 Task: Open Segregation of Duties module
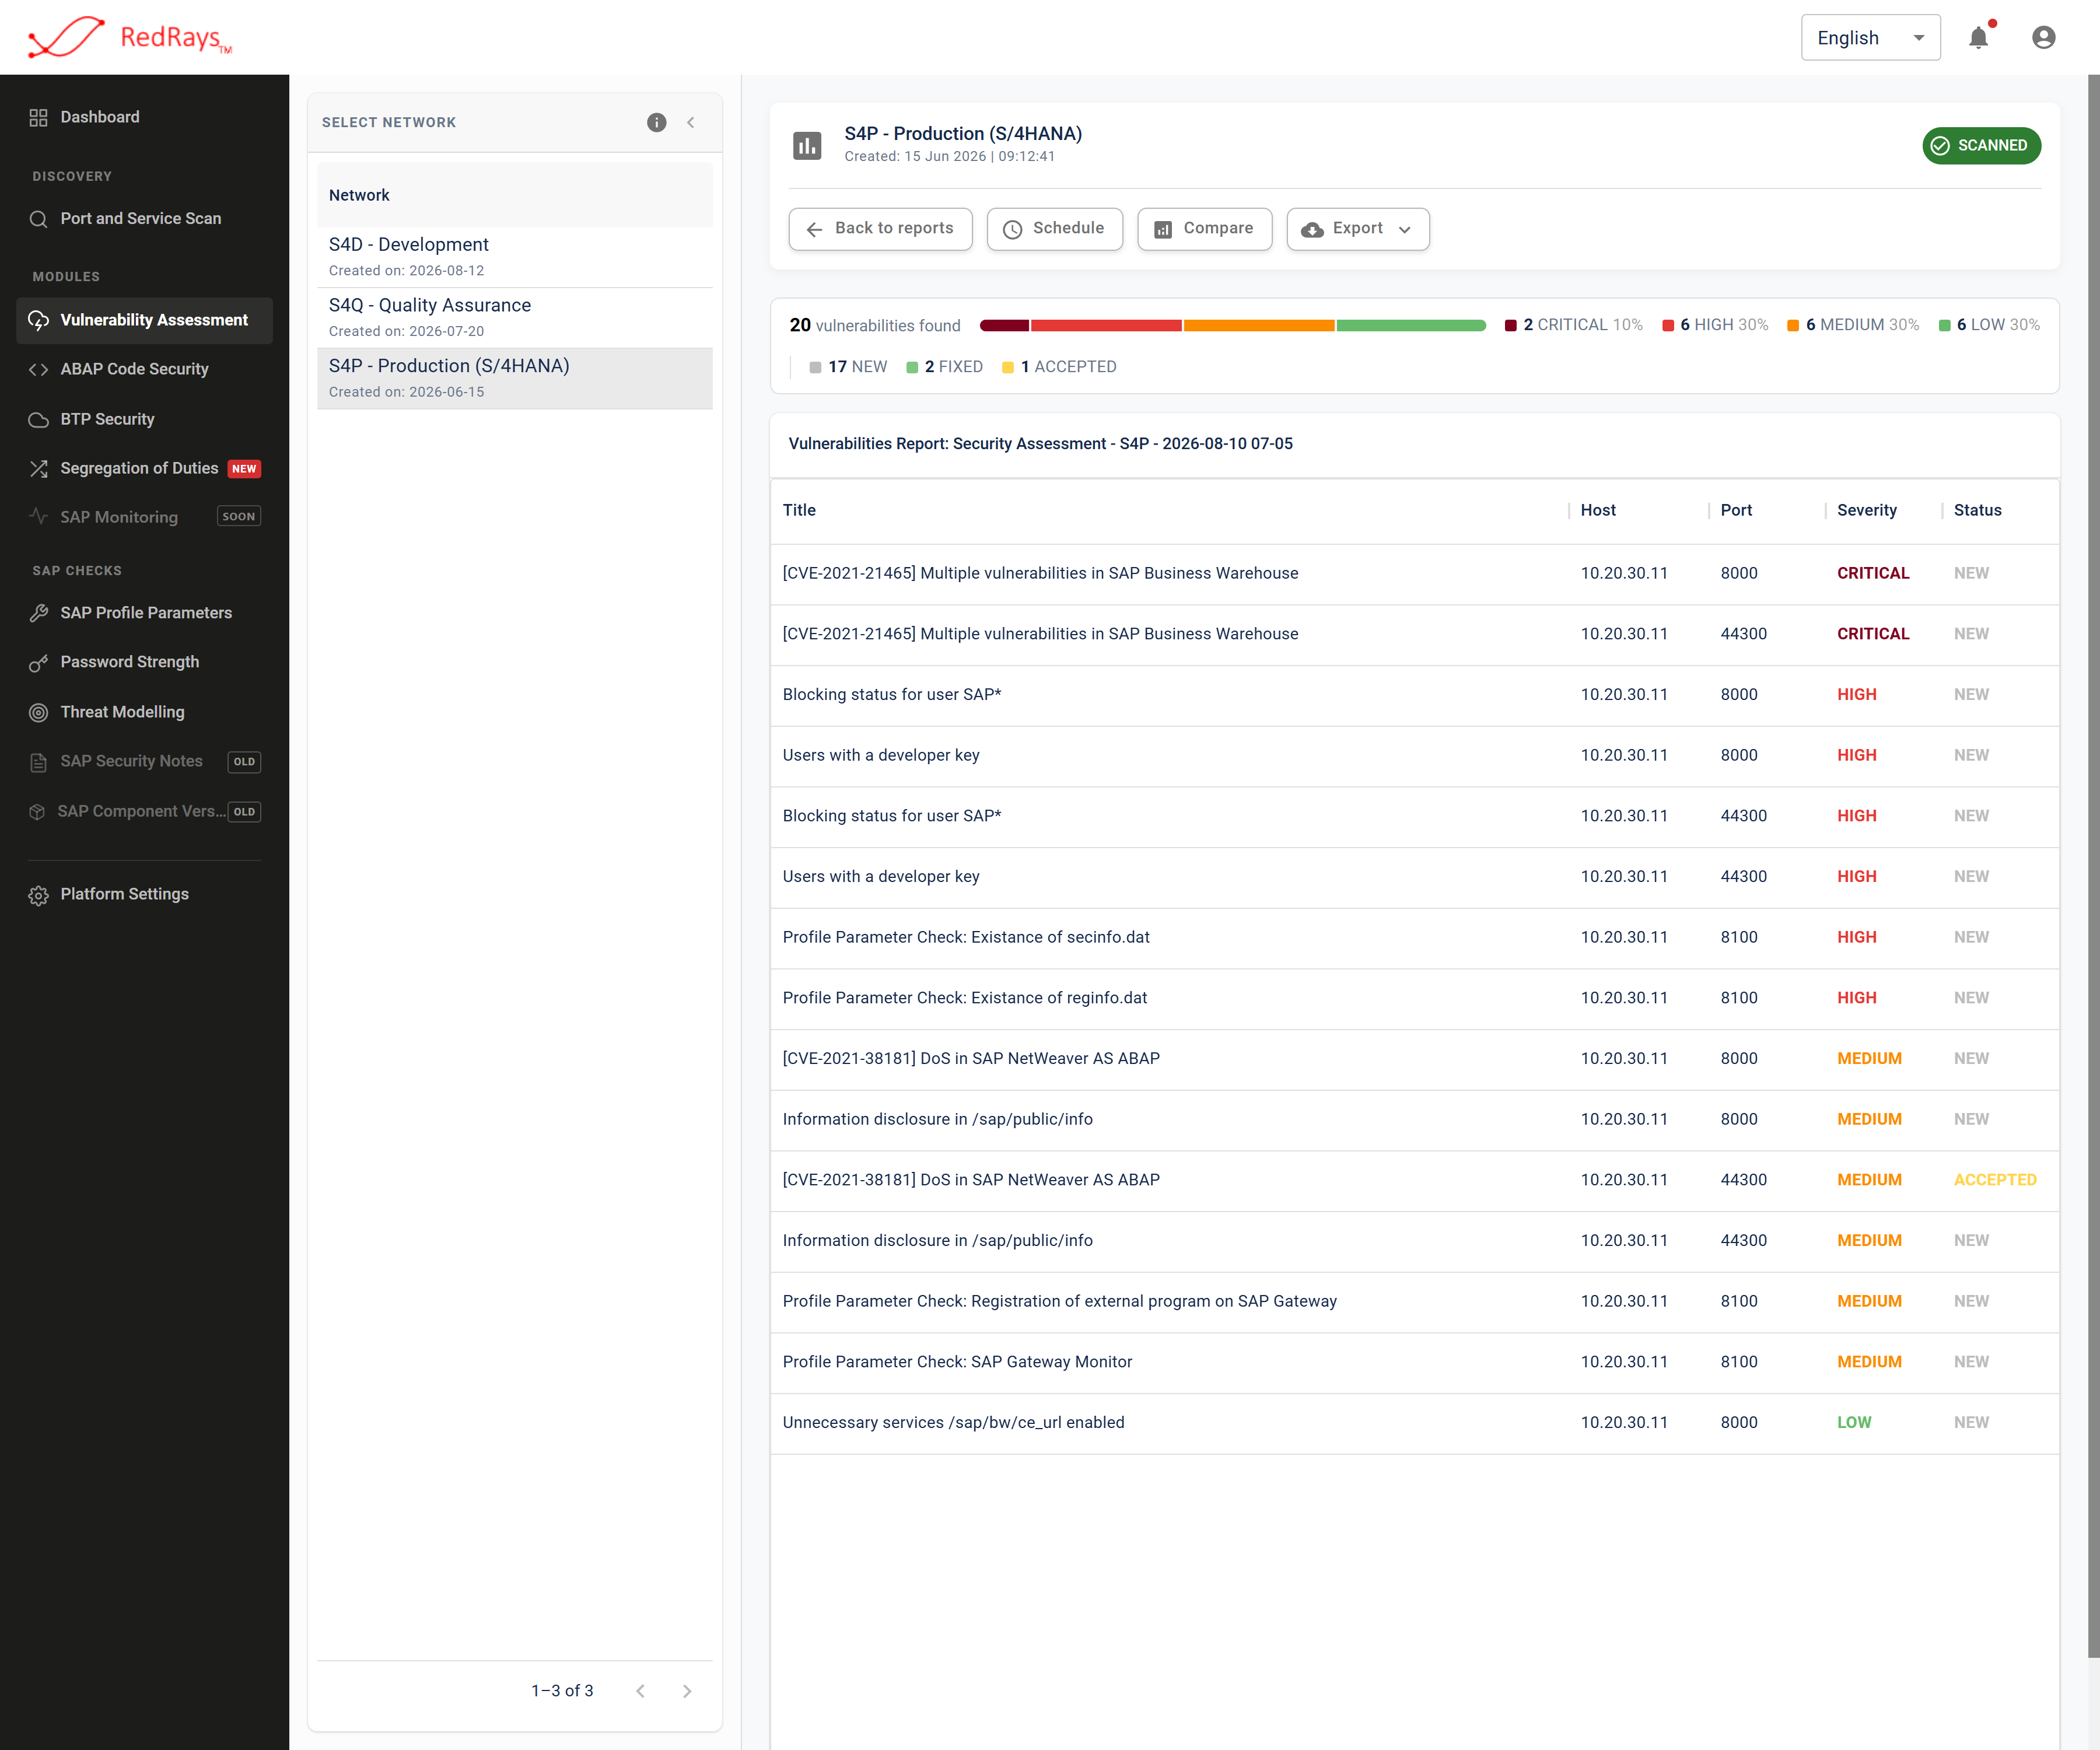[144, 468]
